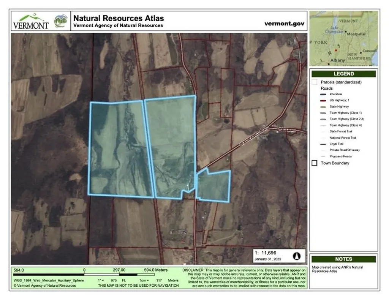
Task: Click the Agency of Natural Resources seal
Action: click(x=61, y=21)
